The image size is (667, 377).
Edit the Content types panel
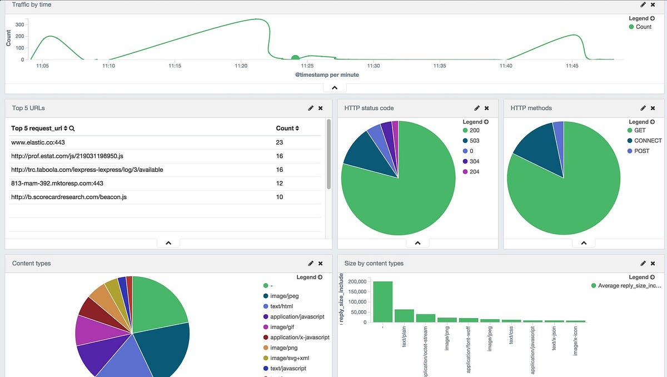tap(311, 264)
